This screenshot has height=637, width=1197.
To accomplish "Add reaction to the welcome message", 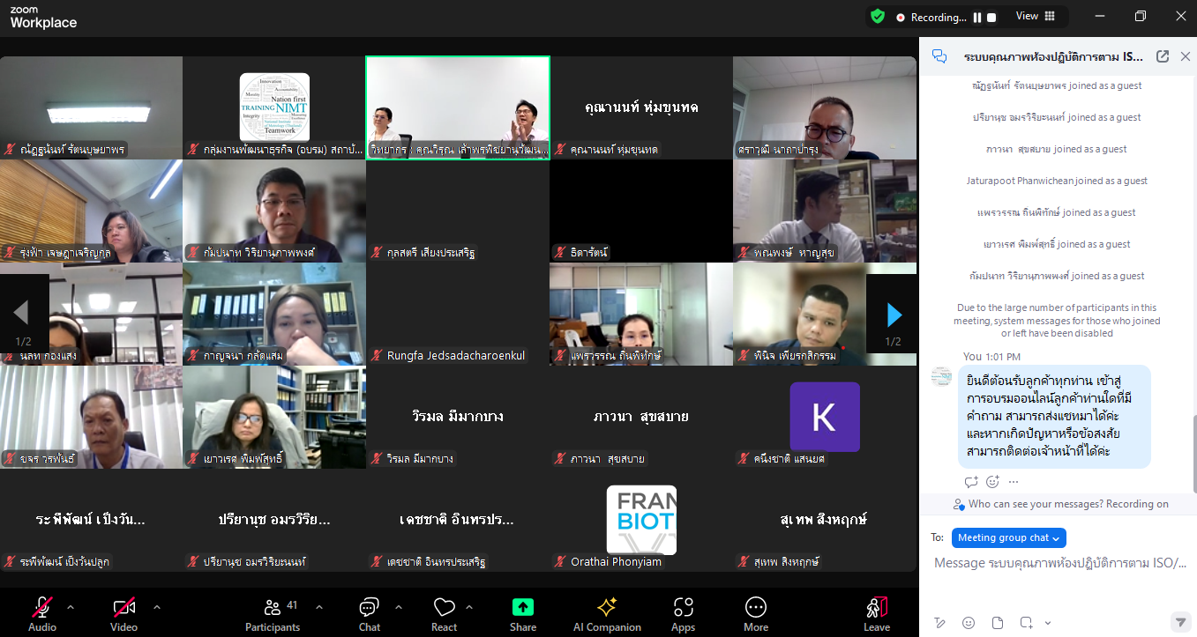I will tap(992, 482).
